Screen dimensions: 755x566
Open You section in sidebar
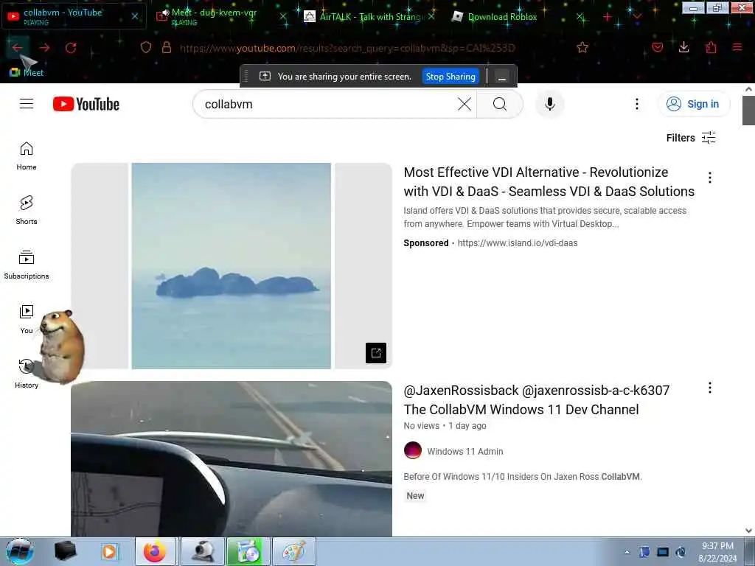(27, 320)
